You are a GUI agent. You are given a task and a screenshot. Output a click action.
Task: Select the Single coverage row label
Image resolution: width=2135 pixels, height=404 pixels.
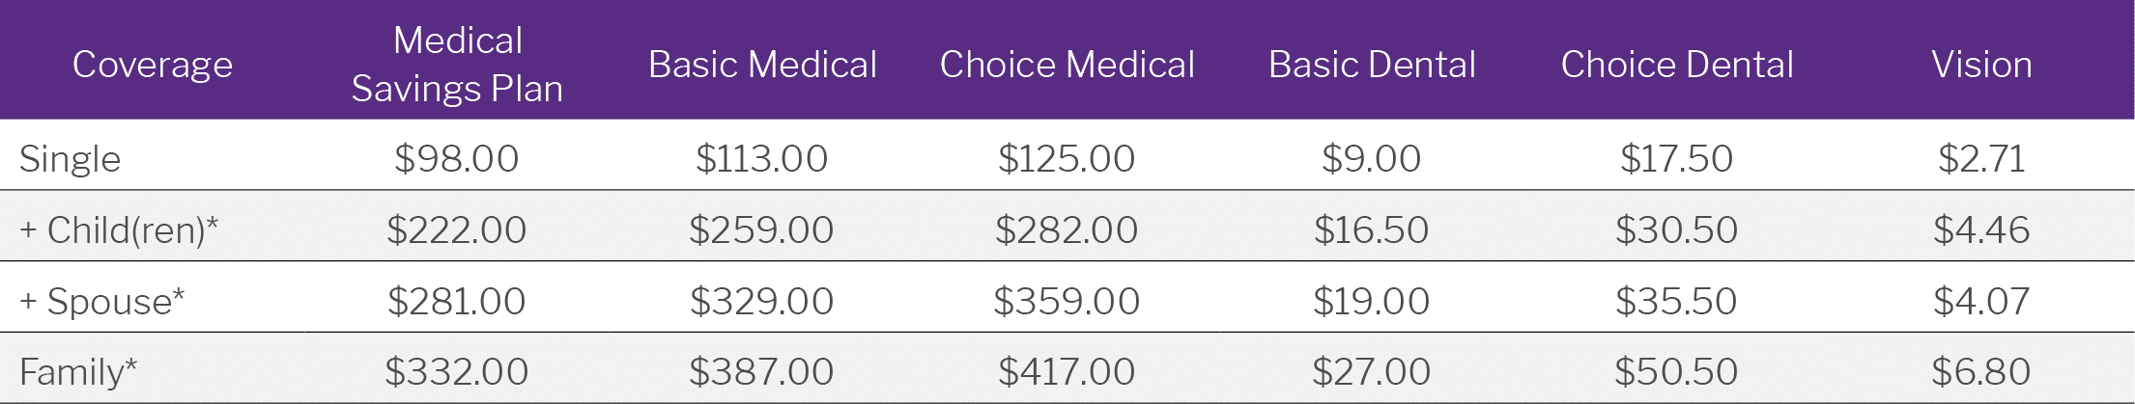tap(70, 159)
